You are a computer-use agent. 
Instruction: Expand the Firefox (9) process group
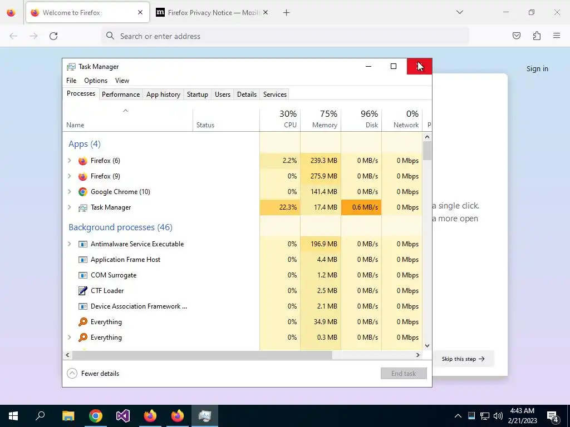70,176
